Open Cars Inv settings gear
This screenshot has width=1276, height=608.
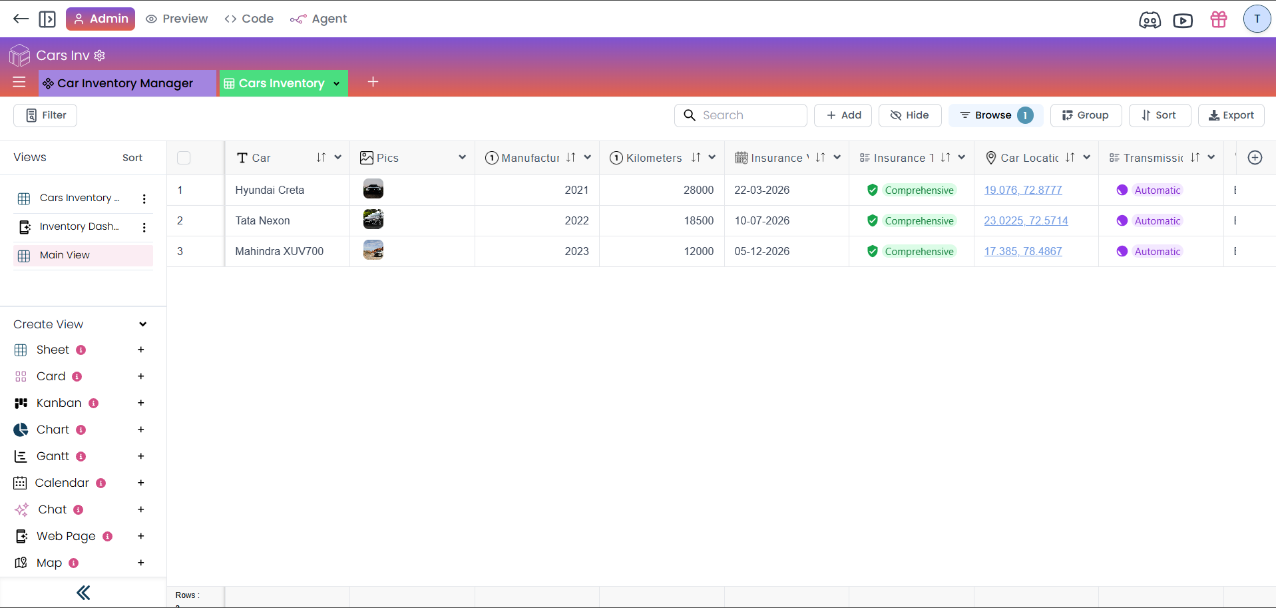100,56
